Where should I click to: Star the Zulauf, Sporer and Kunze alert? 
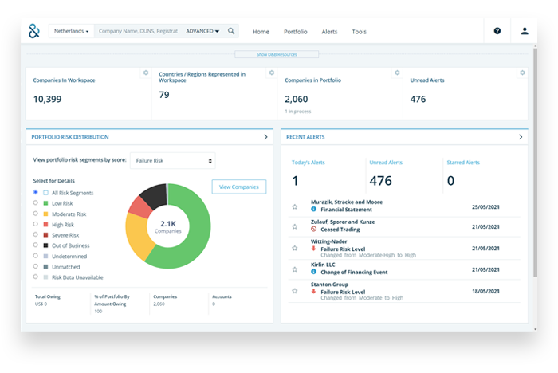[295, 226]
